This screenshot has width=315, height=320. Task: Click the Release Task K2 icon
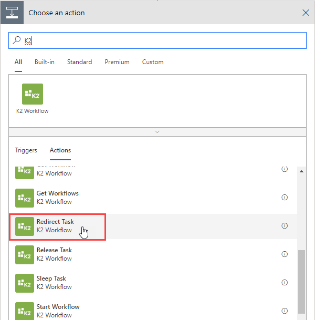pos(25,254)
